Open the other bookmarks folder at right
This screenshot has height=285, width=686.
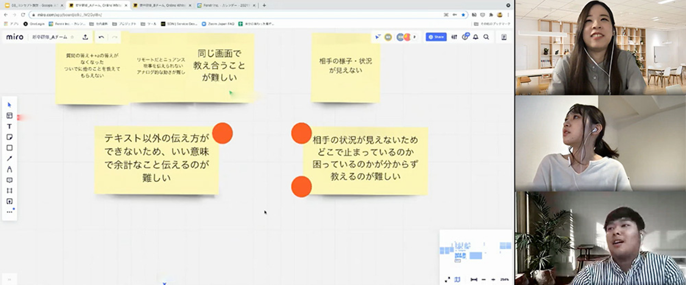coord(492,23)
